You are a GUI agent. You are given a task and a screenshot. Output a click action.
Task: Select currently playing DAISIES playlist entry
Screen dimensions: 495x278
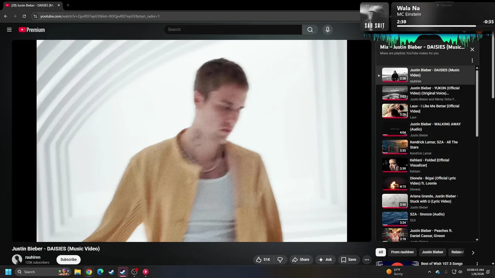tap(425, 75)
